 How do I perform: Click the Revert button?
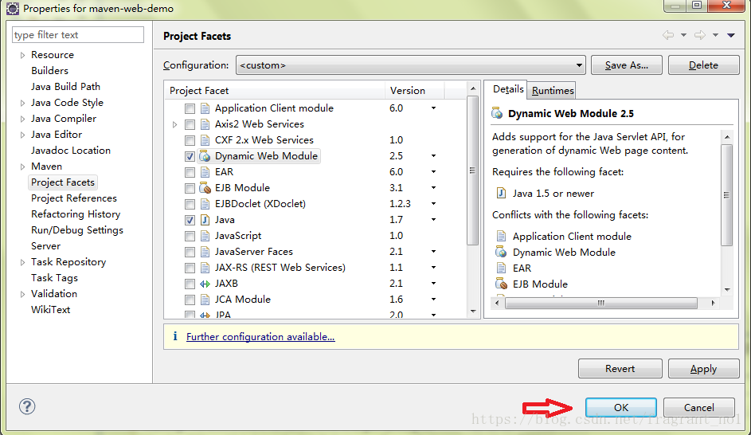click(620, 368)
